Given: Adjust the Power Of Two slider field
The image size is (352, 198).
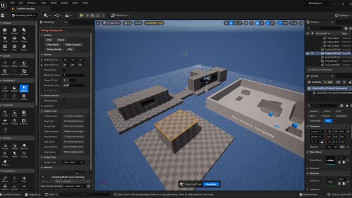Looking at the screenshot, I should (x=69, y=80).
